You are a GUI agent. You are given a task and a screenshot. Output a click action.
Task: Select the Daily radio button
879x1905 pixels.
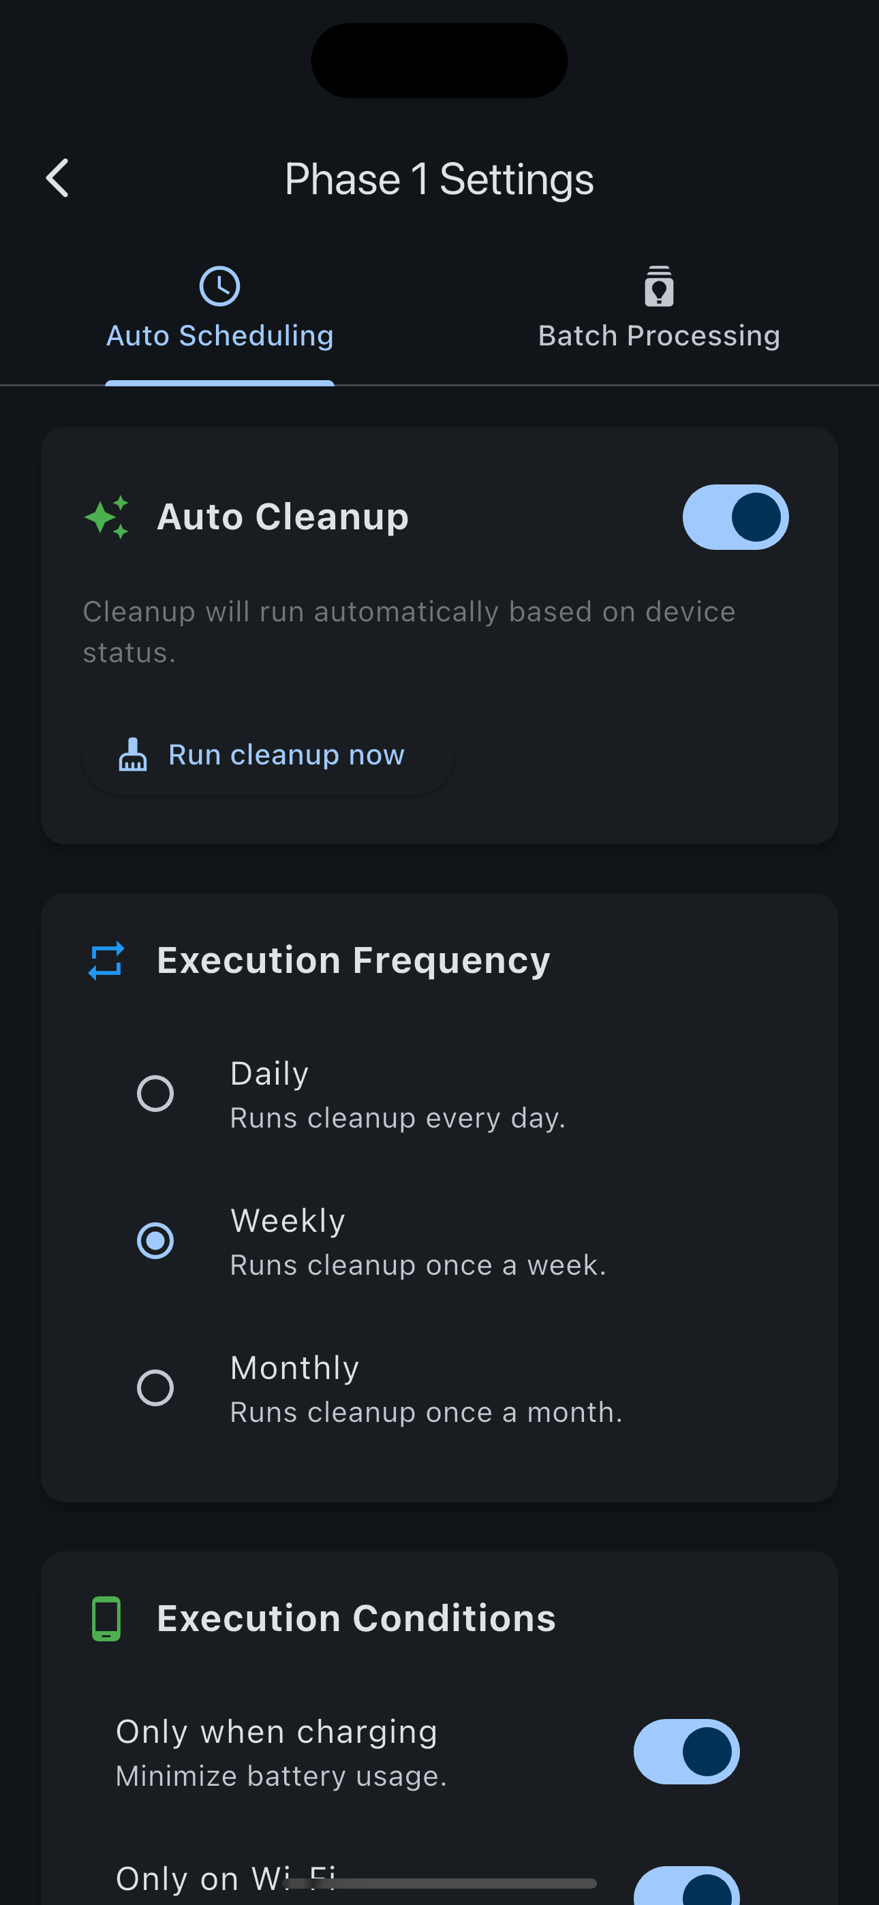pyautogui.click(x=155, y=1093)
